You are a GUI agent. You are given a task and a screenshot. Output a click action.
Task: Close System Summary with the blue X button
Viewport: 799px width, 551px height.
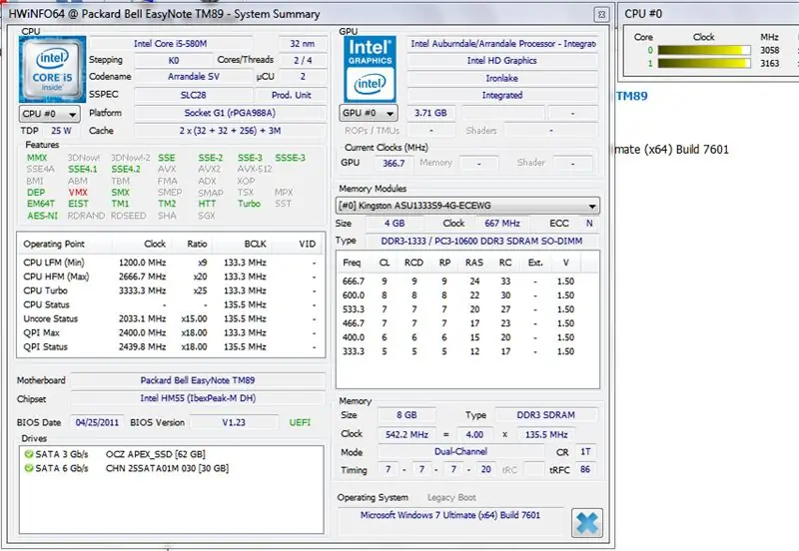pyautogui.click(x=587, y=522)
